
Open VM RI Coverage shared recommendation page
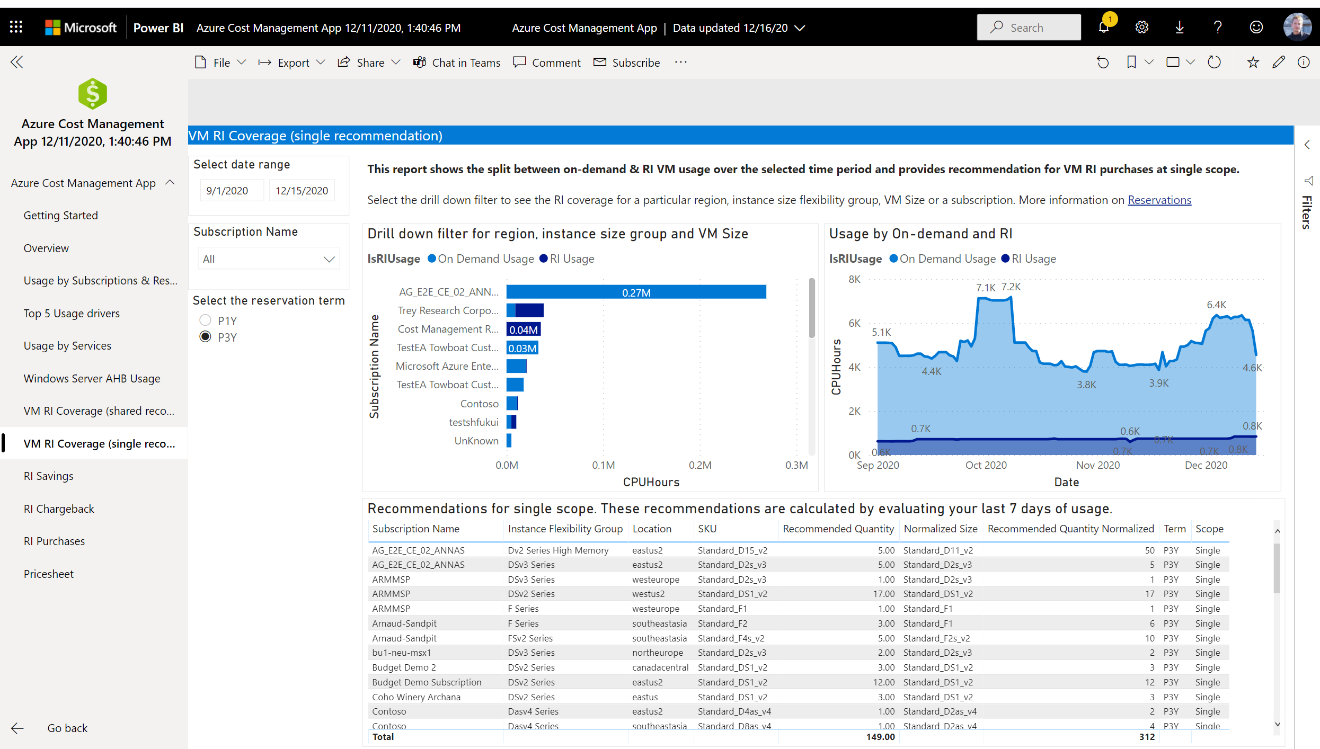coord(99,411)
